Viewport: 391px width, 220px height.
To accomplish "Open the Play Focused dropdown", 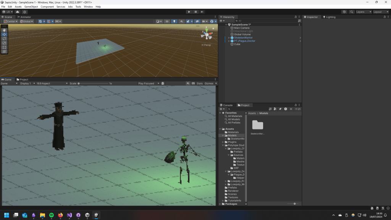I will click(148, 83).
